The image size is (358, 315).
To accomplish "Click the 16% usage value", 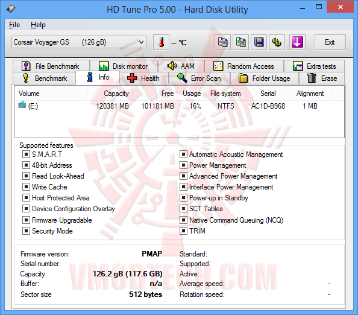I will [x=195, y=106].
